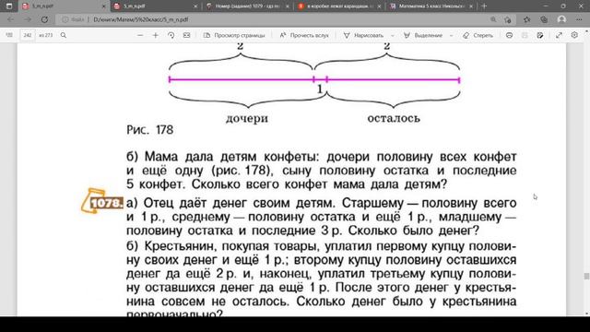The height and width of the screenshot is (332, 590).
Task: Click the label дочери under the diagram
Action: click(x=247, y=119)
